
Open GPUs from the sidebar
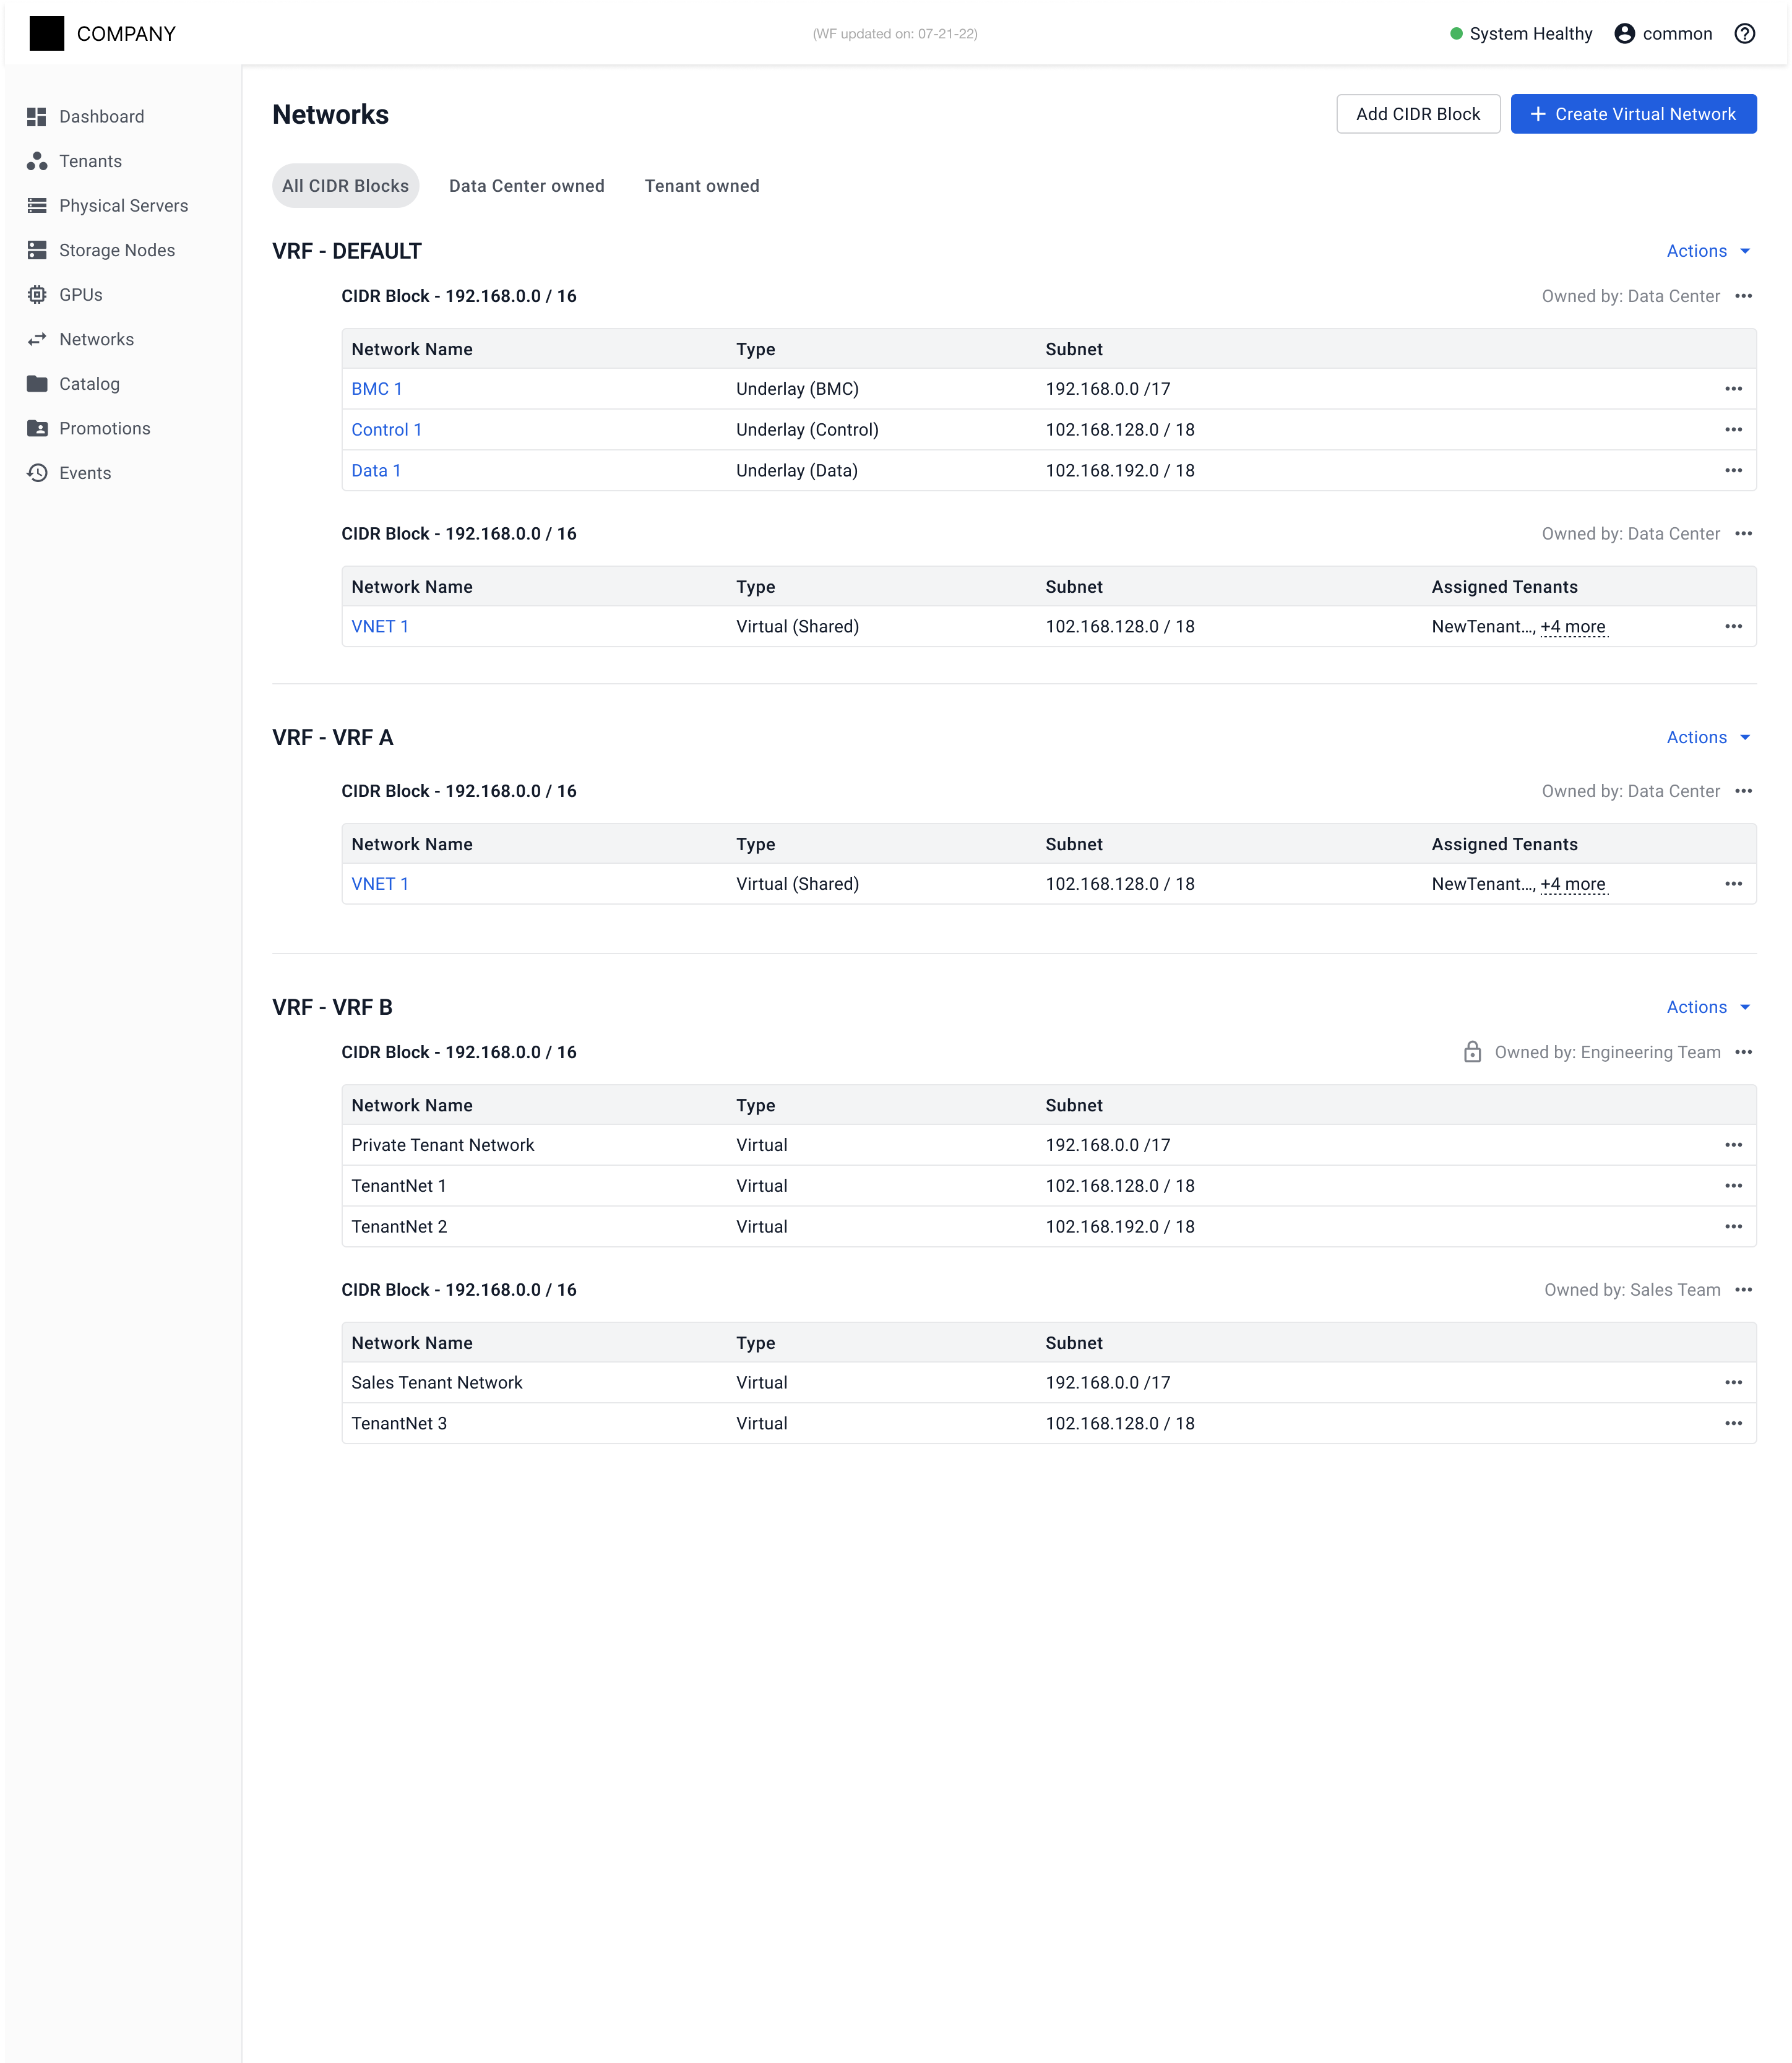(37, 295)
